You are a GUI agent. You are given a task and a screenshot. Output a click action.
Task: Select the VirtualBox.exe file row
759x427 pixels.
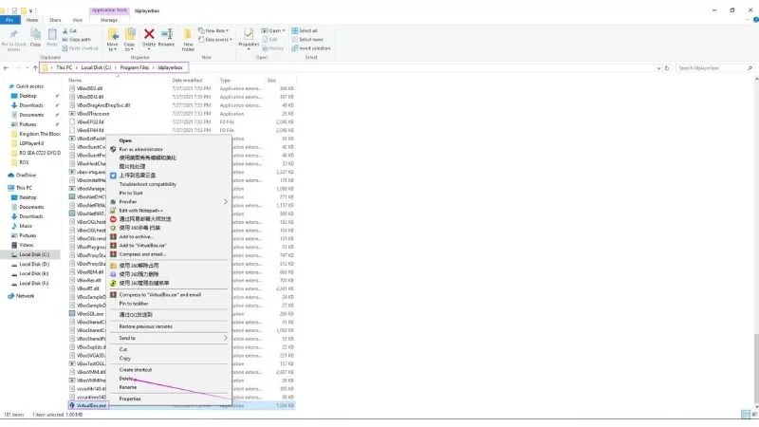click(181, 405)
